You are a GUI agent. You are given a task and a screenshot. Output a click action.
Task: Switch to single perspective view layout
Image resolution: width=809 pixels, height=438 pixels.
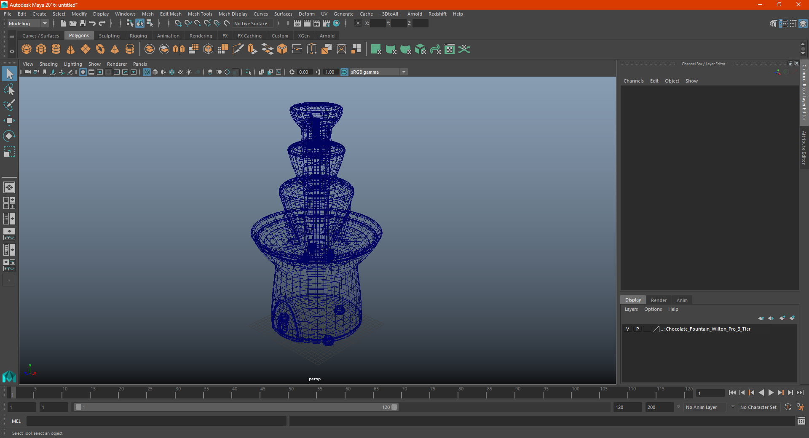[x=9, y=187]
